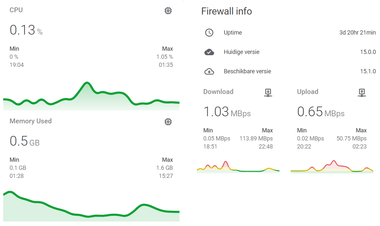
Task: Click the 0.5 GB memory value
Action: pyautogui.click(x=25, y=141)
